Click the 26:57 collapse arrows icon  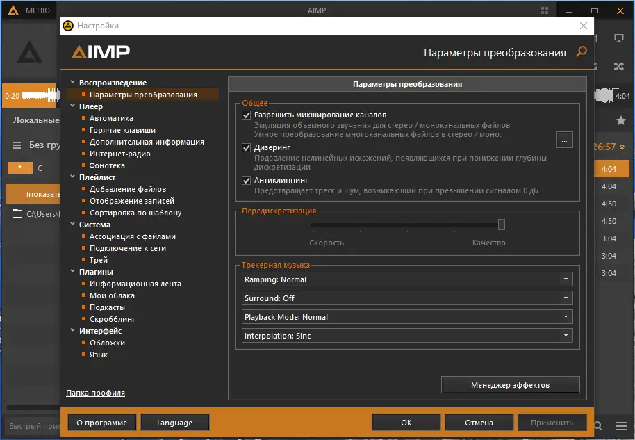click(x=622, y=147)
